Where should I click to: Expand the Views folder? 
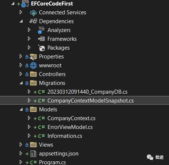pyautogui.click(x=21, y=144)
